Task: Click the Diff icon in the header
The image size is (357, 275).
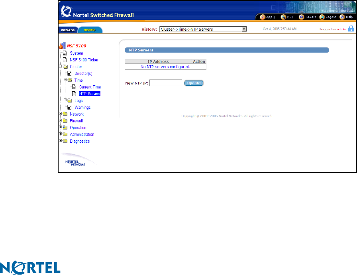Action: [283, 17]
